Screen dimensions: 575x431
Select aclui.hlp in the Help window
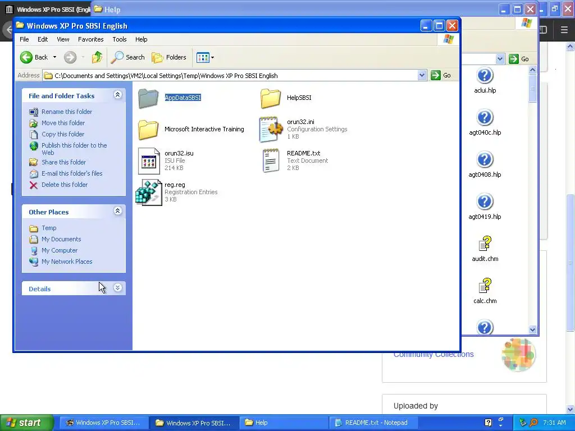pos(485,81)
